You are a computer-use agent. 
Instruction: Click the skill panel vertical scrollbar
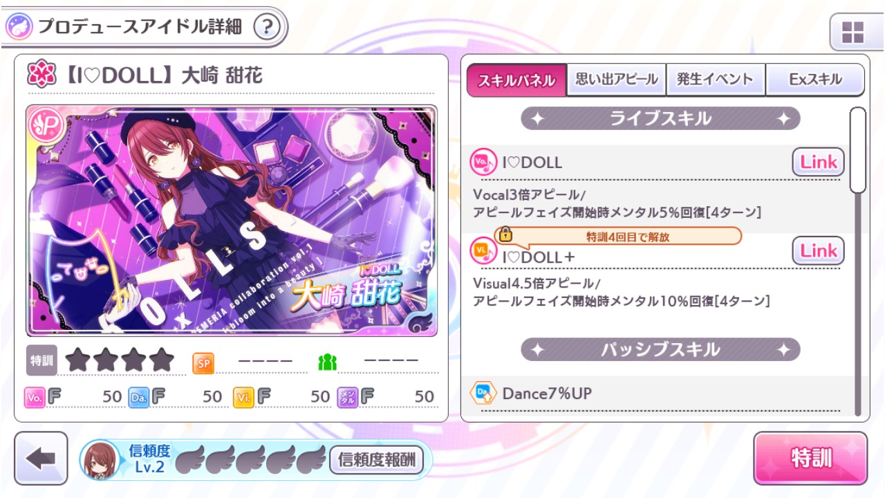pyautogui.click(x=858, y=261)
